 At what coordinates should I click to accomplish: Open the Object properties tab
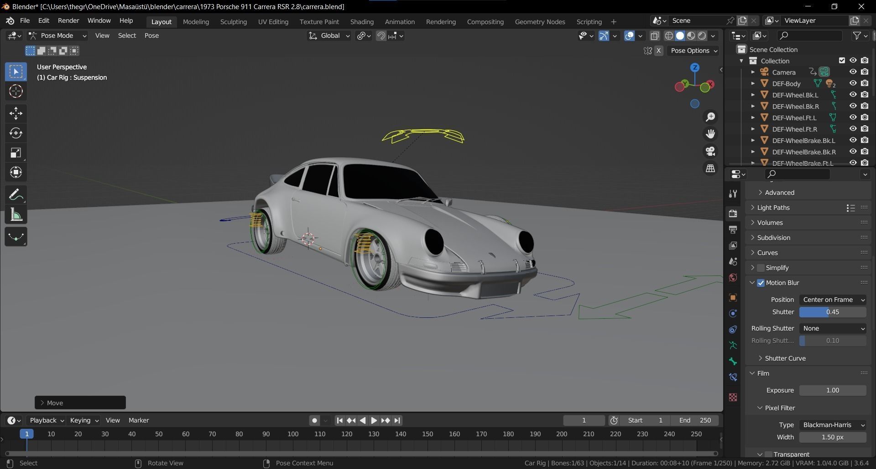(733, 298)
